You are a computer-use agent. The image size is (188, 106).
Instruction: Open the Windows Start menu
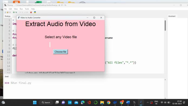coord(35,102)
